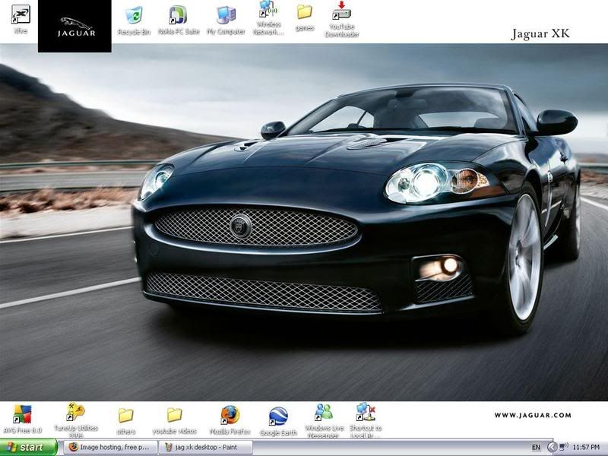Launch YouTube Downloader shortcut
This screenshot has height=456, width=608.
click(x=341, y=11)
